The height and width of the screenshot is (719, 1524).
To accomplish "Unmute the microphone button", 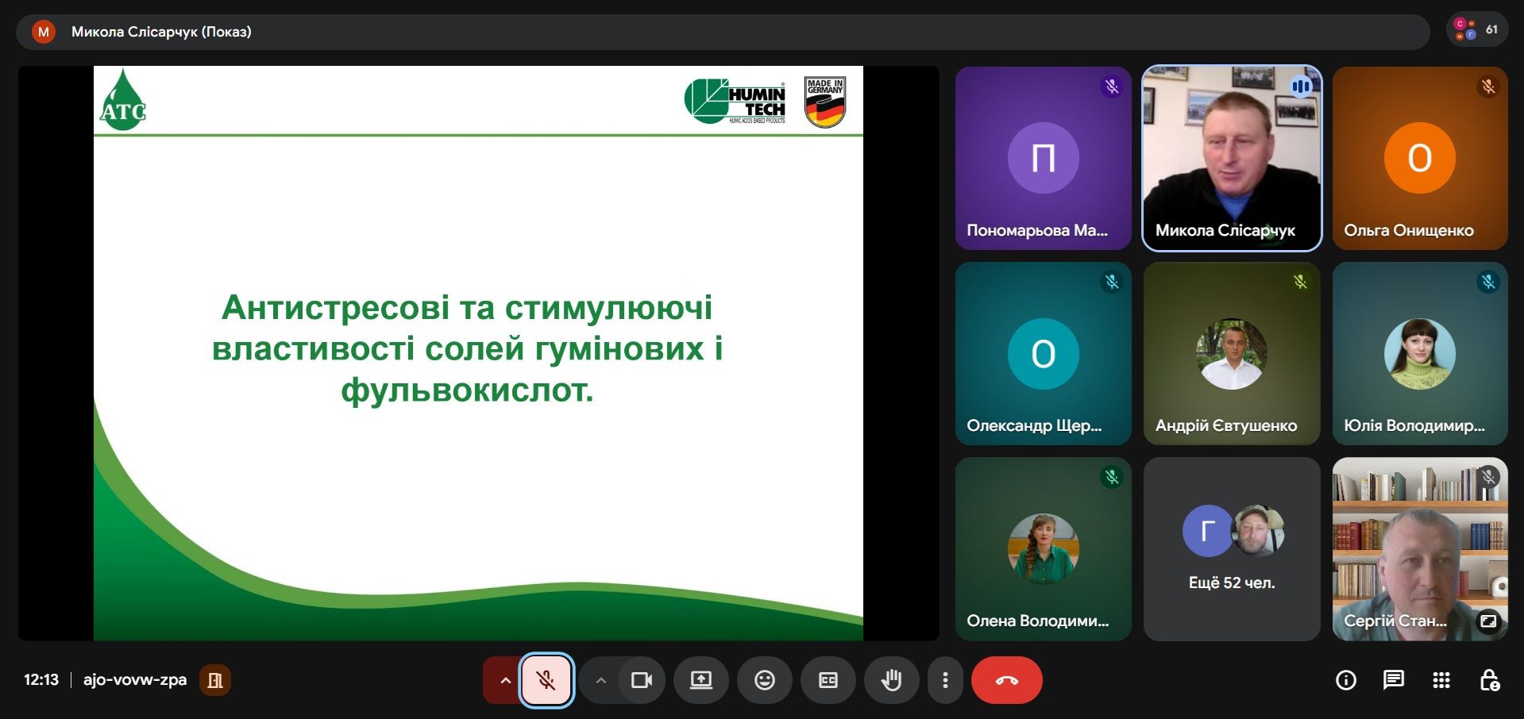I will (x=546, y=680).
